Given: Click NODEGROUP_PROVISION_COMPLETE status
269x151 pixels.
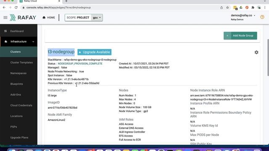Looking at the screenshot, I should (80, 63).
